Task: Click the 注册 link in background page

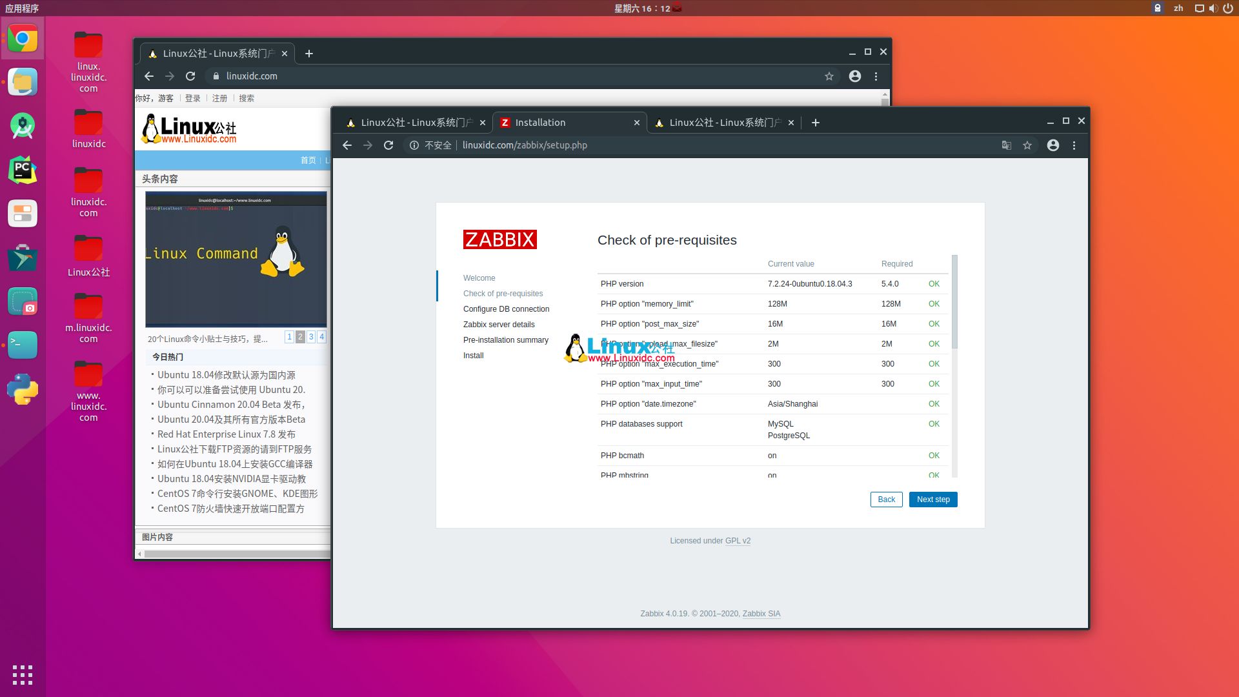Action: coord(220,98)
